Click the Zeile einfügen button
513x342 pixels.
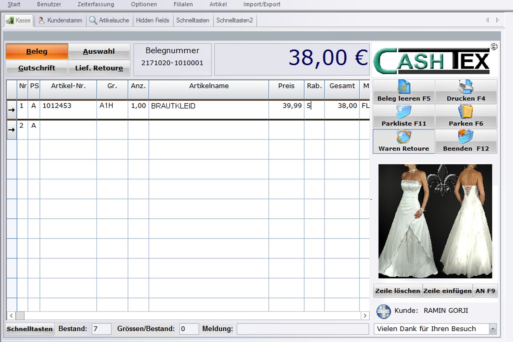click(x=447, y=291)
